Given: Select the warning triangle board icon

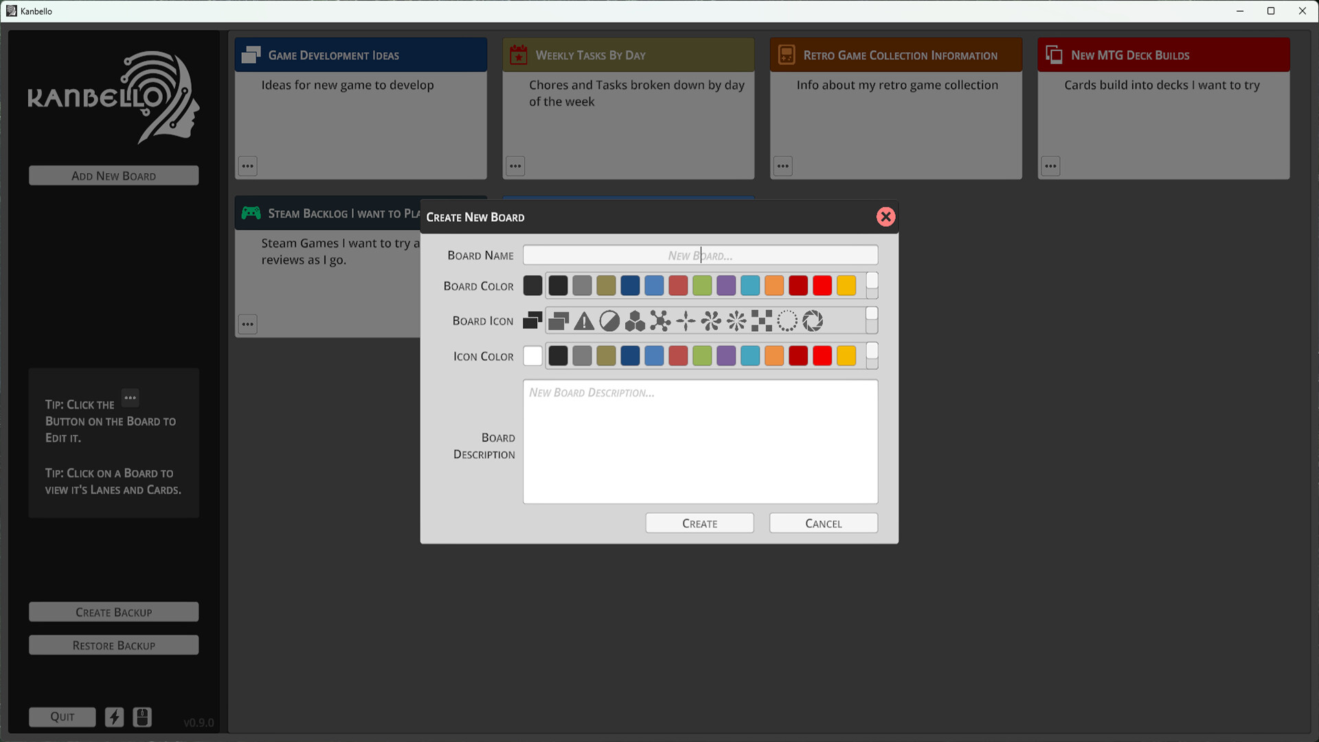Looking at the screenshot, I should (583, 321).
